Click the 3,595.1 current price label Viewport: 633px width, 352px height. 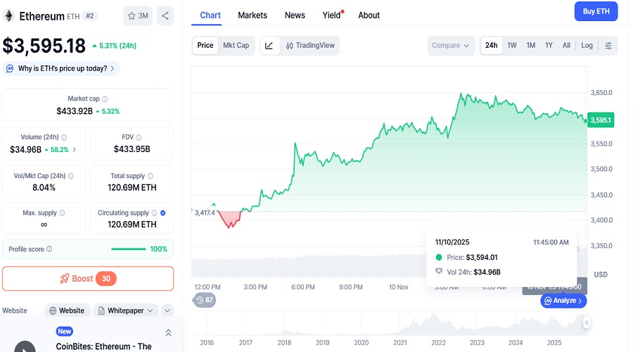click(x=601, y=120)
